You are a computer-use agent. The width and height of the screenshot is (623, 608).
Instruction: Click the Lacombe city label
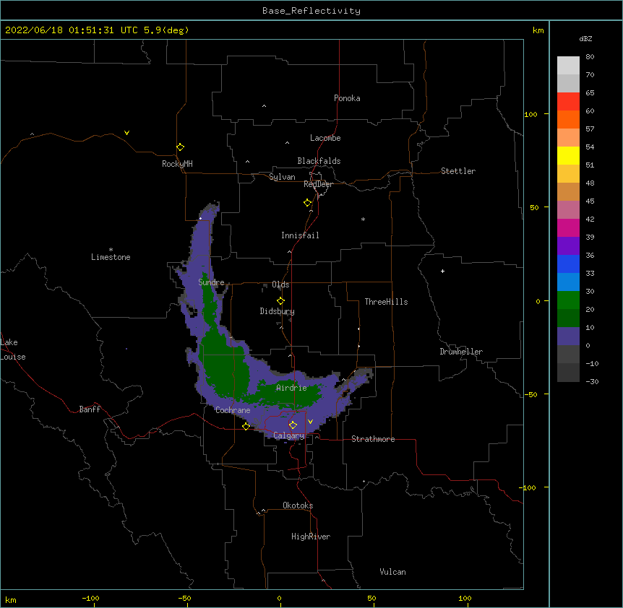[x=325, y=138]
